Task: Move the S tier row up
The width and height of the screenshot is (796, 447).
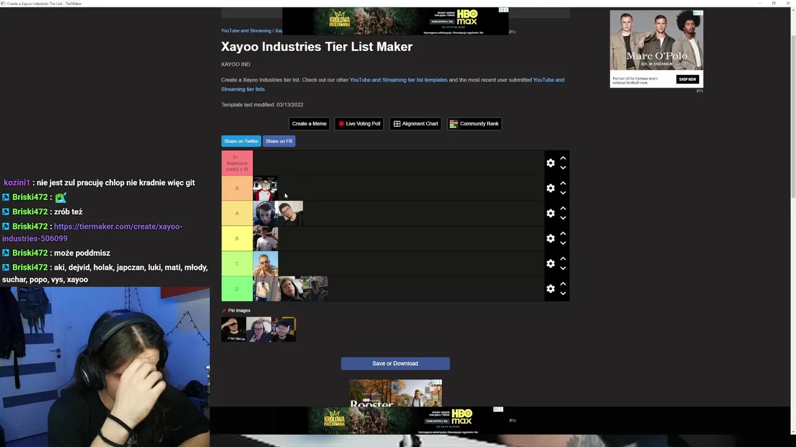Action: point(563,183)
